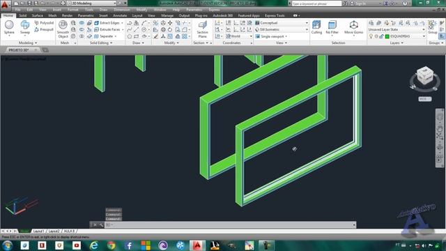The height and width of the screenshot is (251, 446).
Task: Expand the View panel title
Action: 282,43
